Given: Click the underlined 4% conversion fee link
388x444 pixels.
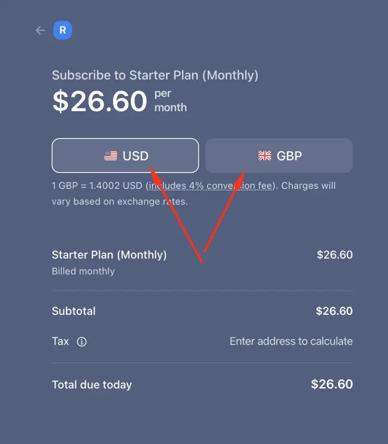Looking at the screenshot, I should coord(210,185).
